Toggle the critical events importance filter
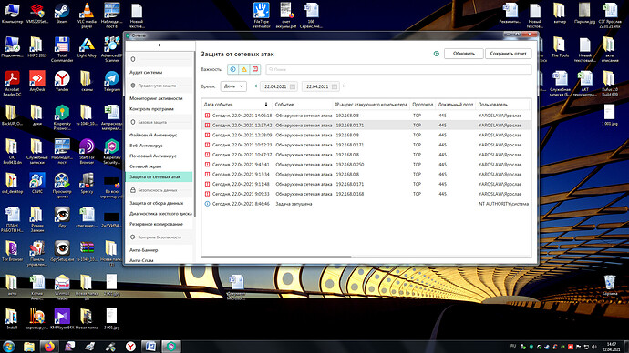 (x=255, y=69)
